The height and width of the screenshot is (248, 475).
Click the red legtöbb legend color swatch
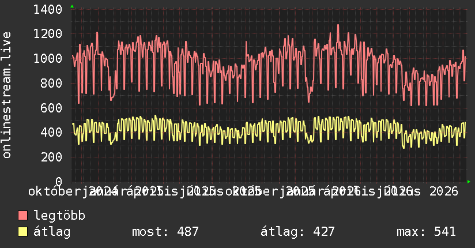point(22,215)
